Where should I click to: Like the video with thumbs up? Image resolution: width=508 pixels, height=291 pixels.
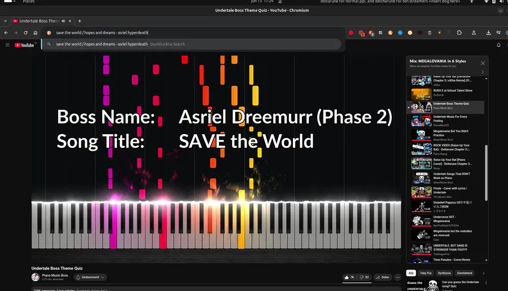[349, 277]
